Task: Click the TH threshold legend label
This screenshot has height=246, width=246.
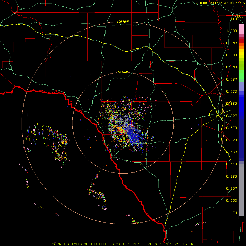Action: point(235,213)
